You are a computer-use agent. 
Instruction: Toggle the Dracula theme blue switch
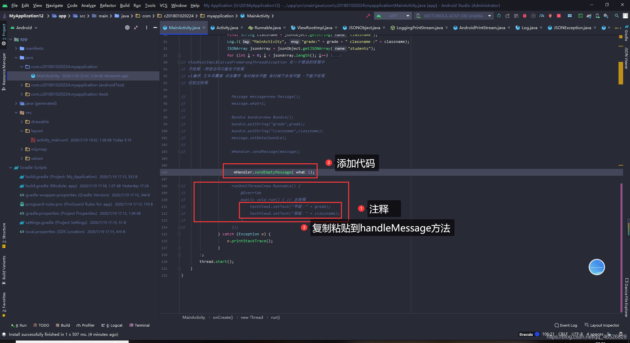[537, 334]
